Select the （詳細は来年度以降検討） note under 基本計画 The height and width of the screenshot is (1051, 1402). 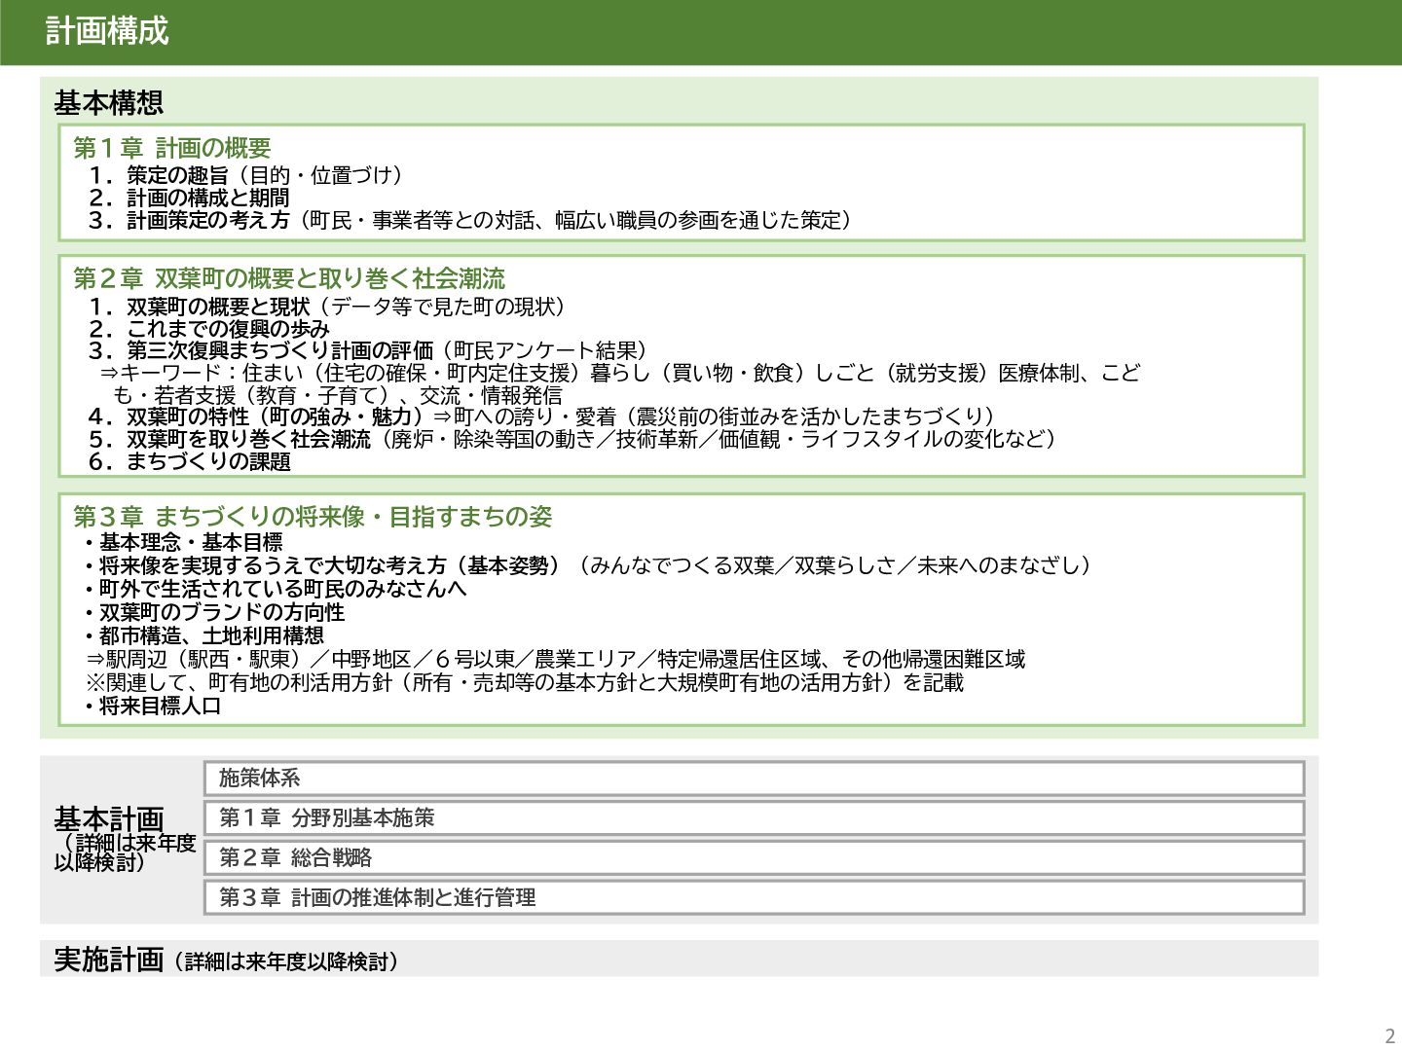point(125,852)
